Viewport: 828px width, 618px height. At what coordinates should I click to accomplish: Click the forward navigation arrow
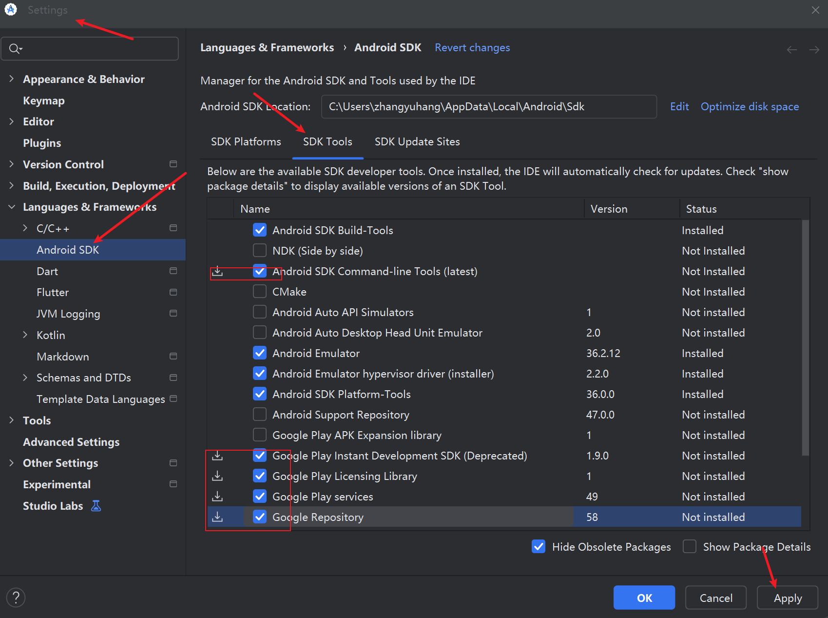(x=814, y=49)
